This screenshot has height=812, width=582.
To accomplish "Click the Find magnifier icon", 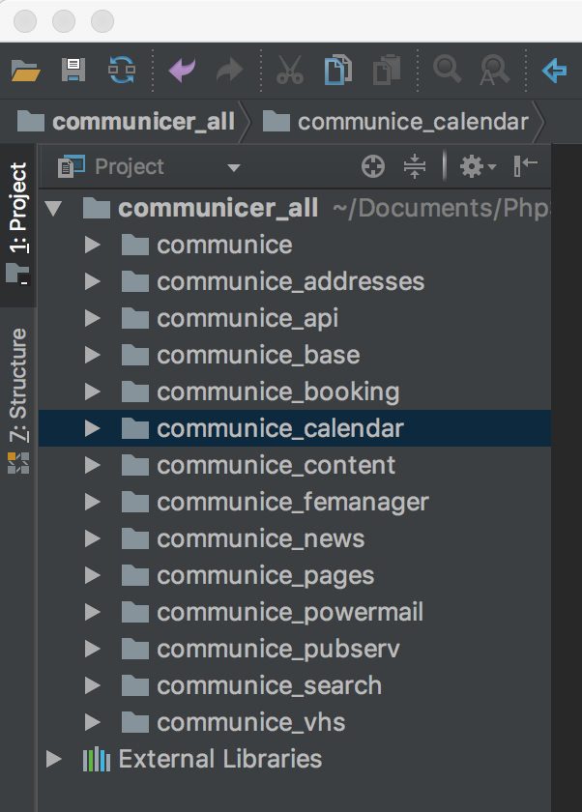I will [x=446, y=71].
